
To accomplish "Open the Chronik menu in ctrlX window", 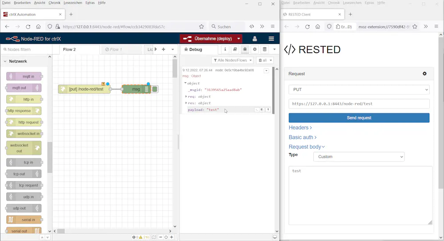I will 54,3.
